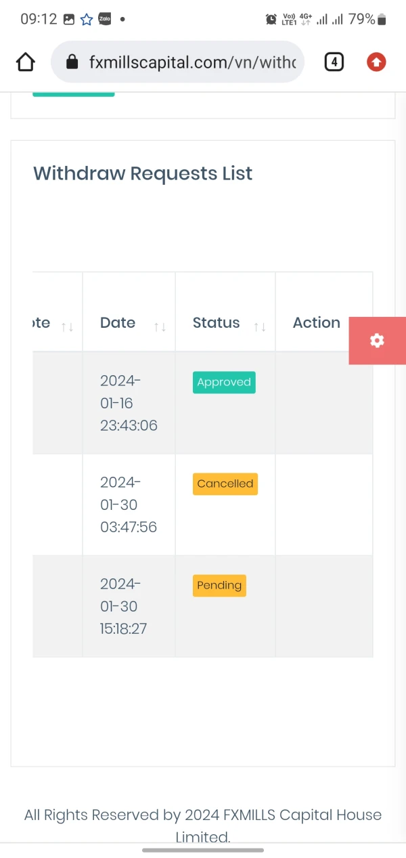This screenshot has height=858, width=406.
Task: Tap the 2024-01-30 15:18:27 date cell
Action: [123, 606]
